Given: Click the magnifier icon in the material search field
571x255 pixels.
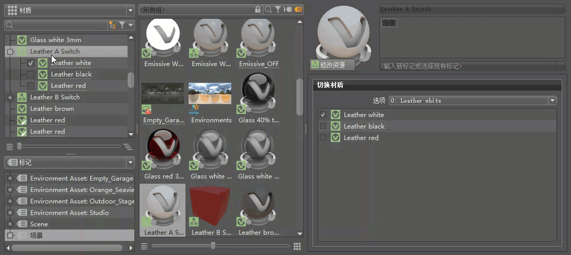Looking at the screenshot, I should pyautogui.click(x=10, y=25).
